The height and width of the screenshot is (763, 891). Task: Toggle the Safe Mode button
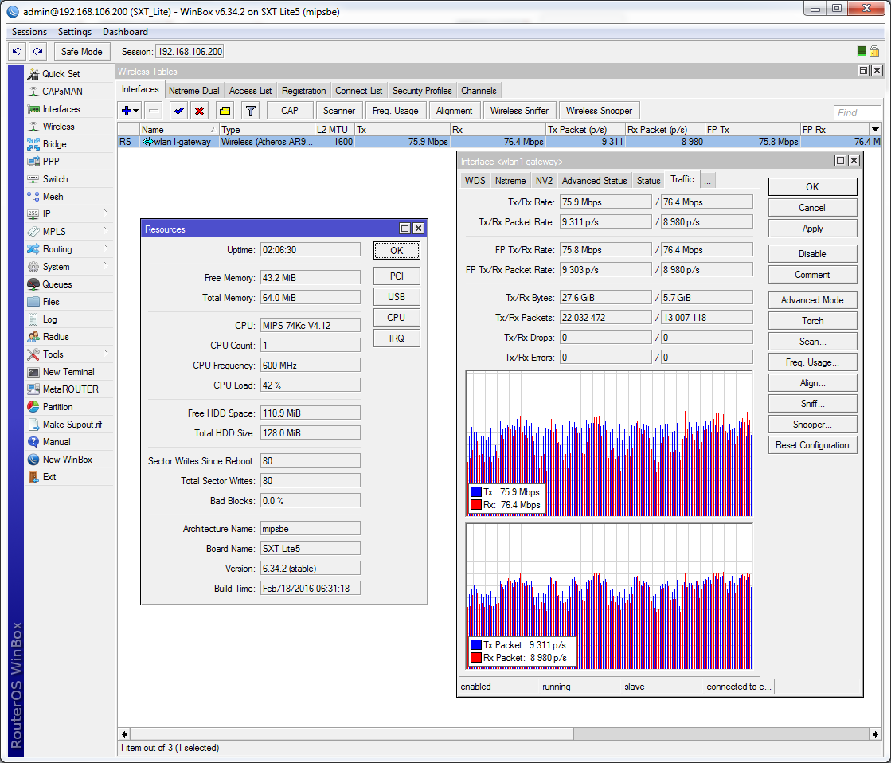(x=82, y=51)
